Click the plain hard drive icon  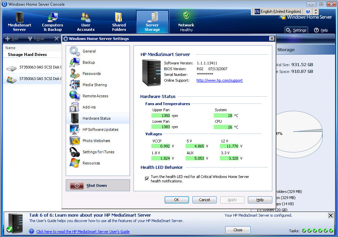pyautogui.click(x=12, y=68)
